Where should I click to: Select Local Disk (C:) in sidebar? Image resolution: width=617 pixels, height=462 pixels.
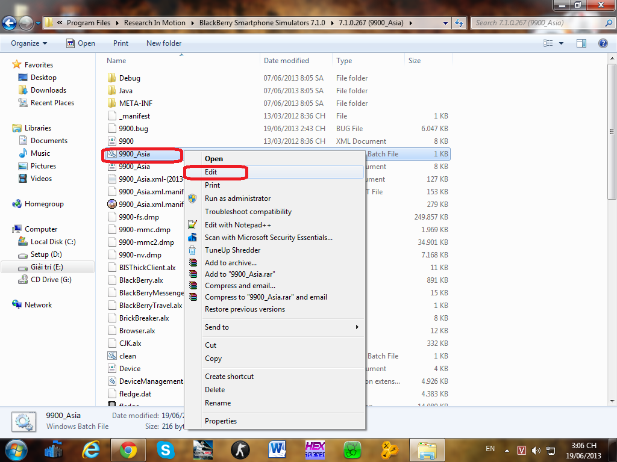pos(53,242)
